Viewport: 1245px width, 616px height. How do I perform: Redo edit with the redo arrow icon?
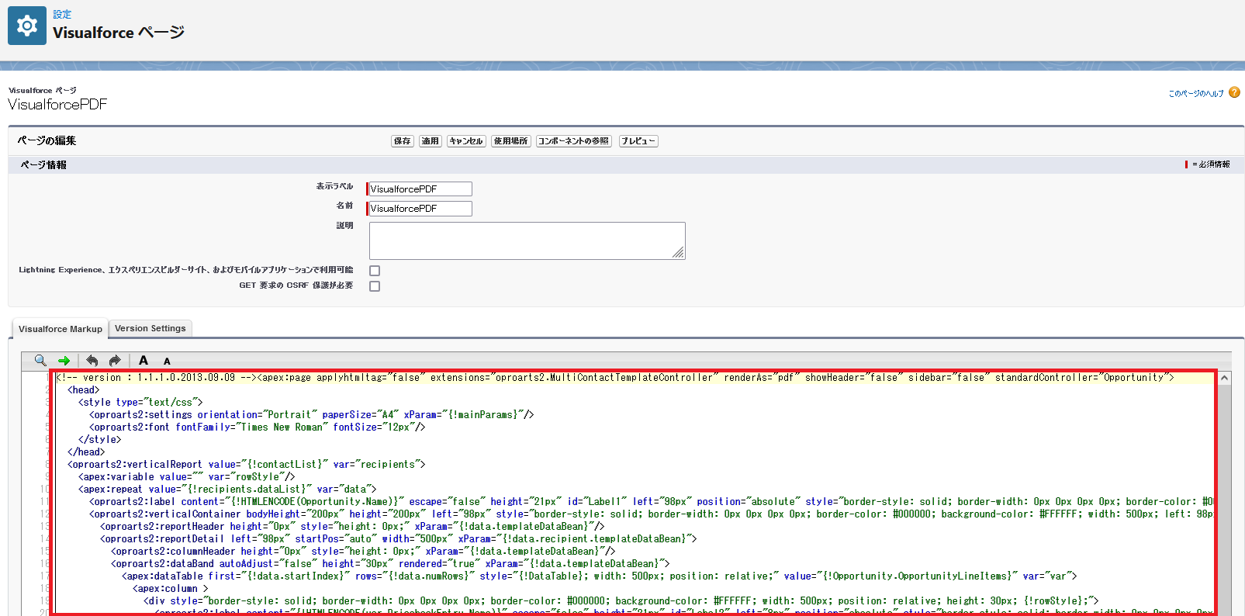115,360
